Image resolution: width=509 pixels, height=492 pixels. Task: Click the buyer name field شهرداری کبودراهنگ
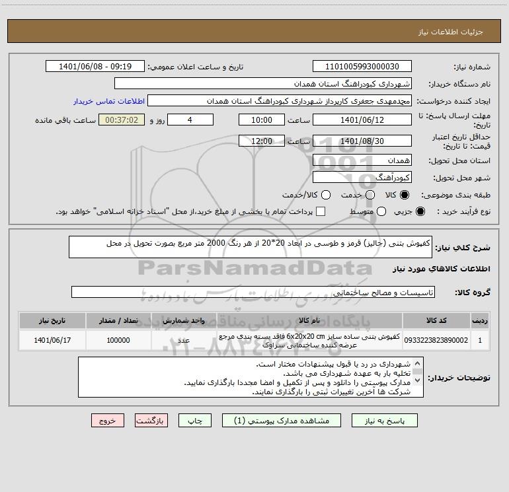[x=263, y=84]
